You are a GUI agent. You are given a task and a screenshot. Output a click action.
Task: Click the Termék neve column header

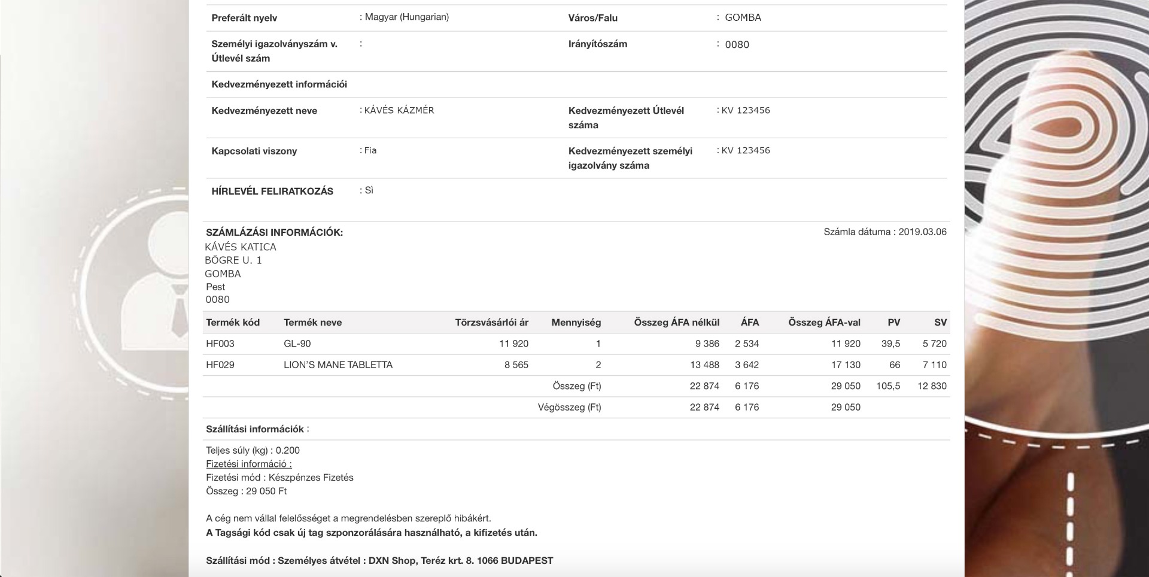point(312,323)
